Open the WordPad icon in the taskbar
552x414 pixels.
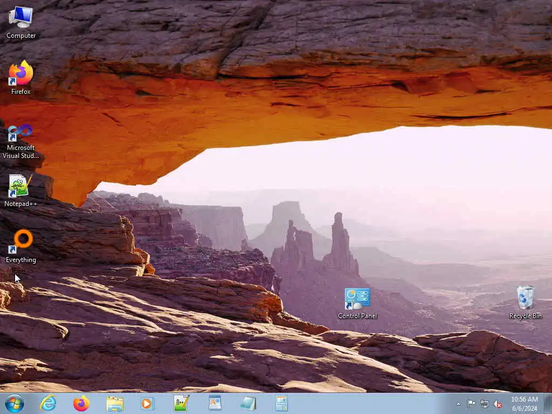[x=215, y=403]
